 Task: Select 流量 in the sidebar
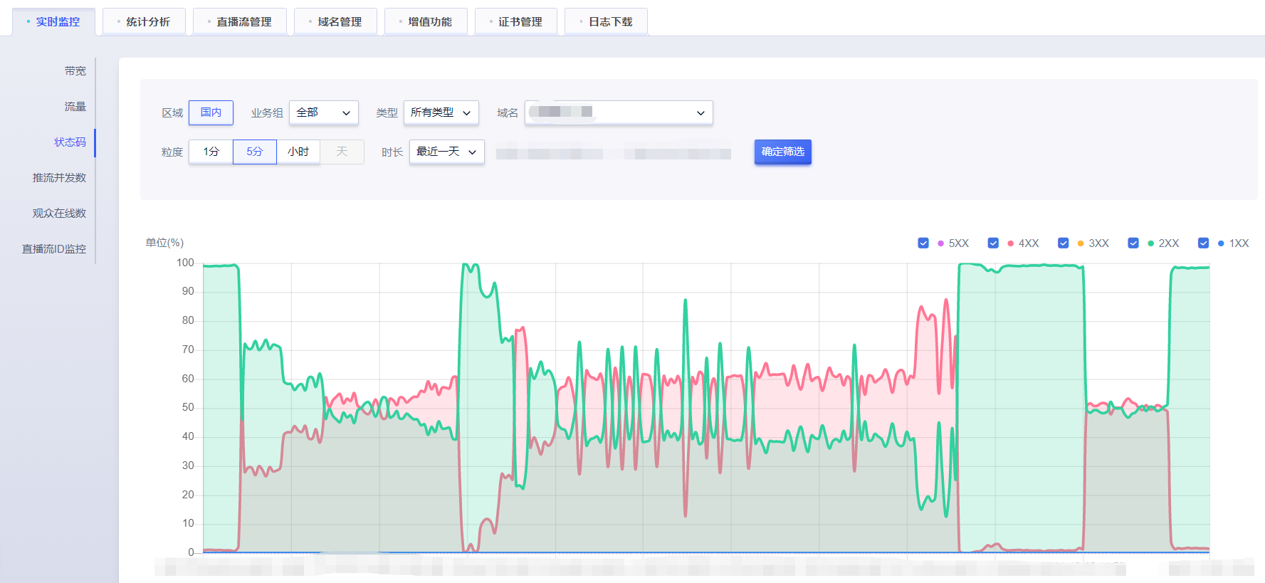[75, 107]
